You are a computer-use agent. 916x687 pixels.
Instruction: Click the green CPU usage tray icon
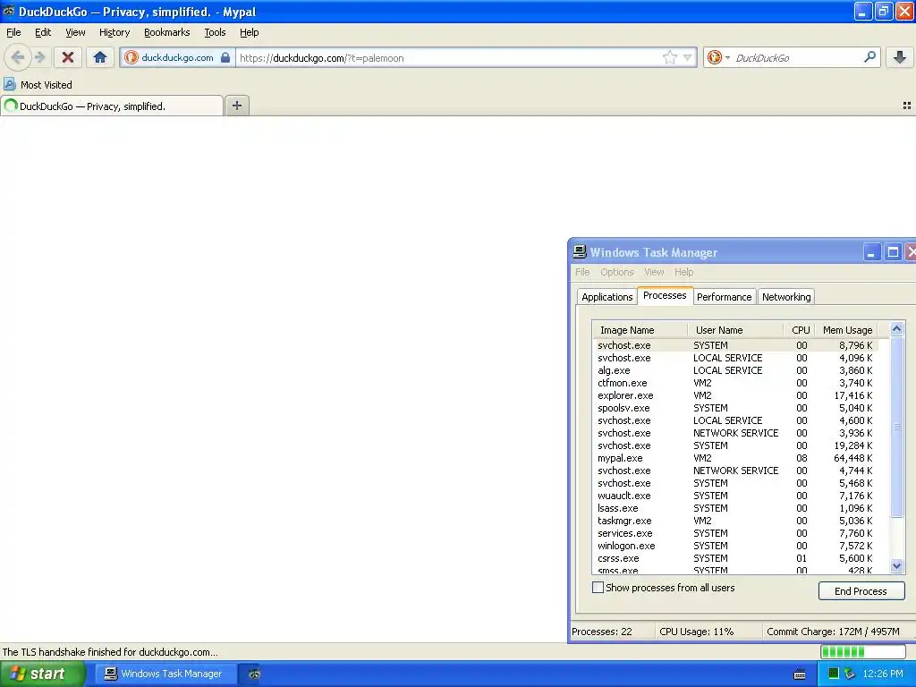coord(834,674)
